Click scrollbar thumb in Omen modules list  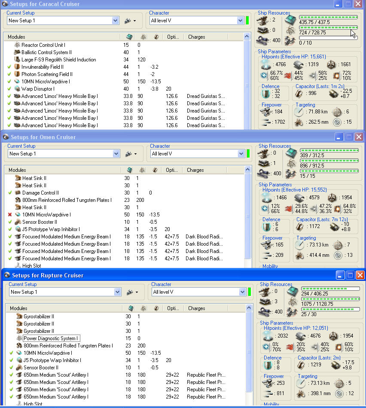(248, 216)
